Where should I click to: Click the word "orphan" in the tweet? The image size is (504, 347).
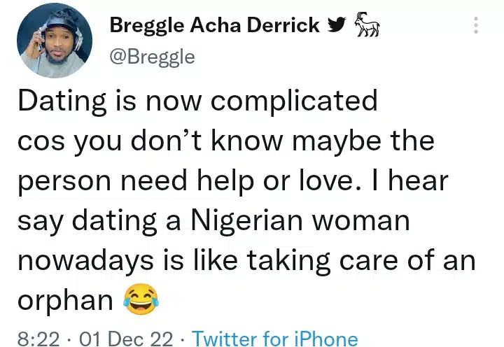[65, 301]
